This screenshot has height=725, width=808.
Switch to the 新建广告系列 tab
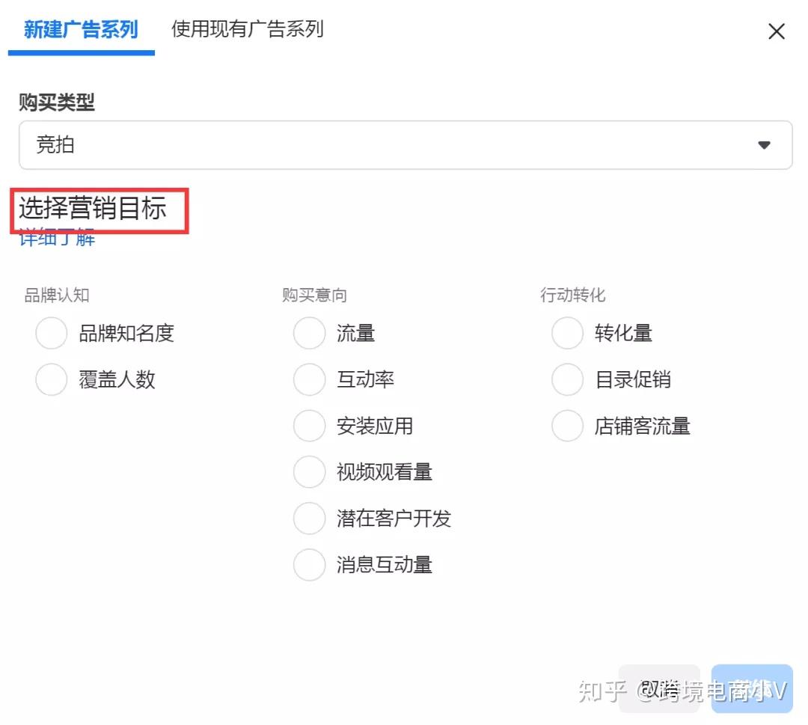pos(81,30)
